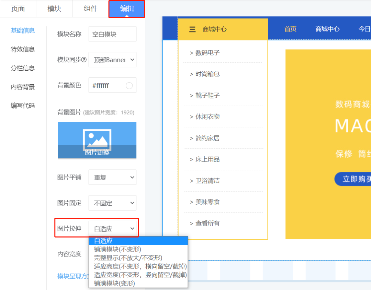Viewport: 371px width, 290px height.
Task: Select 铺满模块(变形) option
Action: coord(114,283)
